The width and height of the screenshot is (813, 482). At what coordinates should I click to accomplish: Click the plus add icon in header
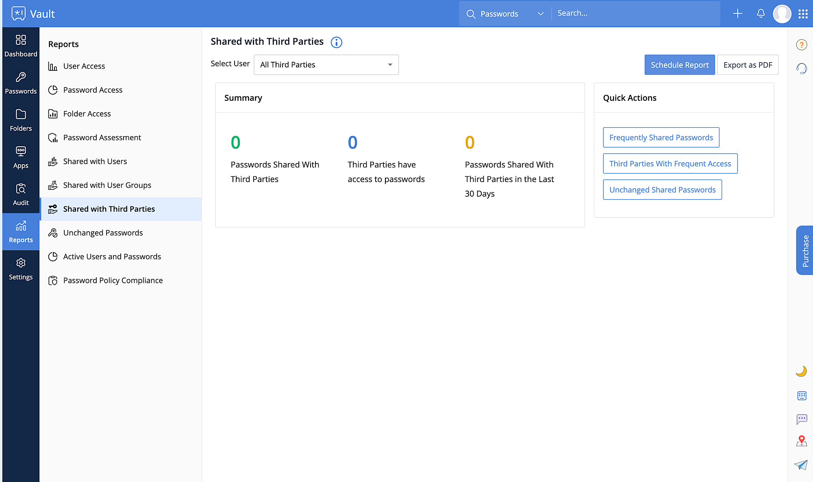(x=737, y=13)
